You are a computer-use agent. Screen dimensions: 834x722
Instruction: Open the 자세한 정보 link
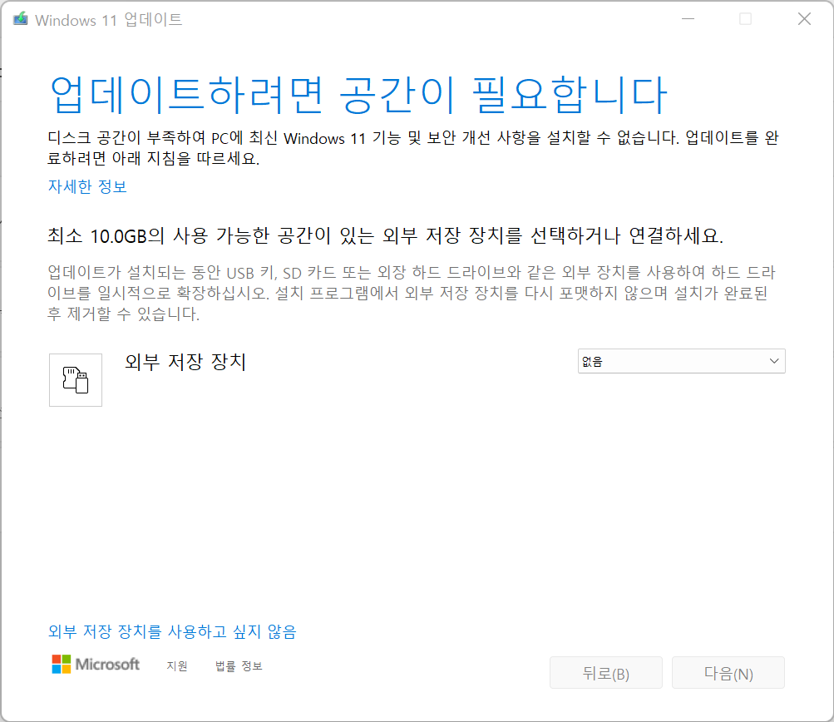click(87, 186)
